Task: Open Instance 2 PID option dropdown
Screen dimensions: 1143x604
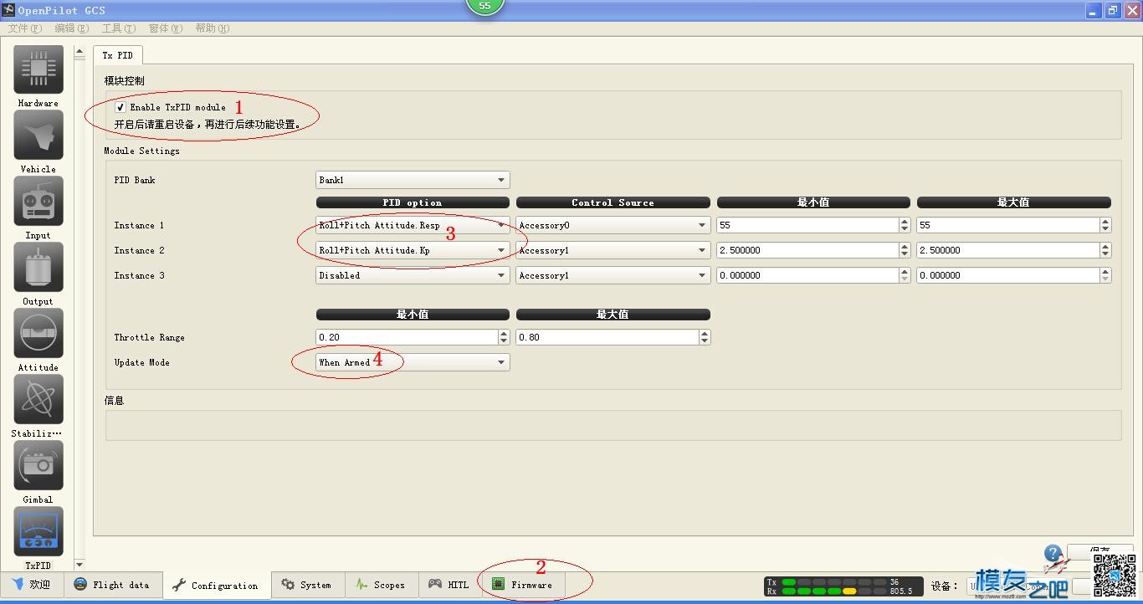Action: (x=413, y=250)
